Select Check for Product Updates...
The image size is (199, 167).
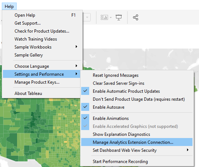click(x=41, y=31)
